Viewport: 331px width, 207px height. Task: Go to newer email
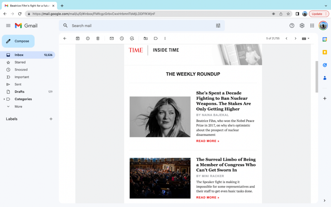(x=286, y=38)
